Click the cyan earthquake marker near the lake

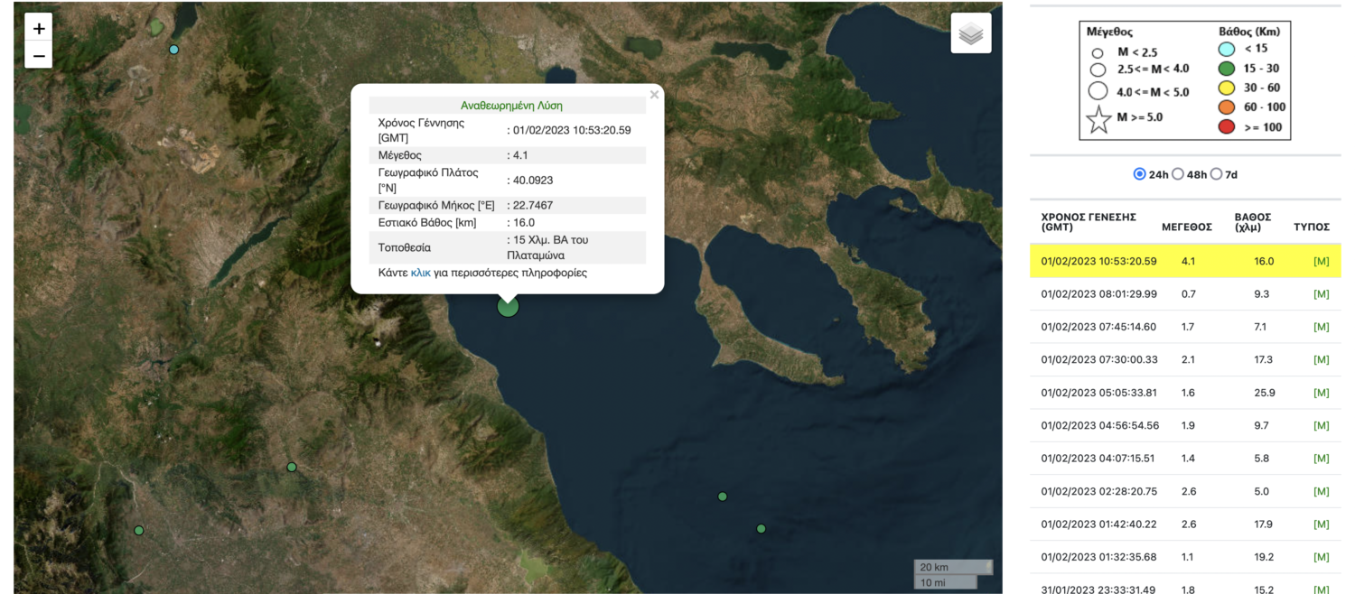click(x=174, y=50)
